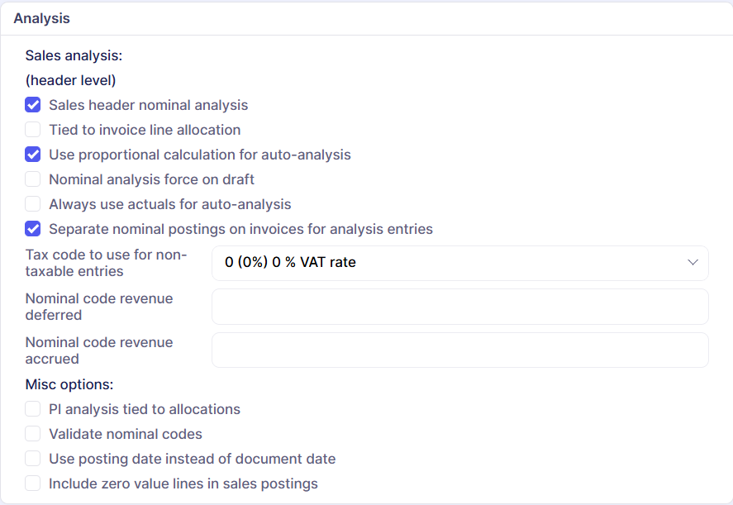
Task: Uncheck Sales header nominal analysis
Action: point(33,105)
